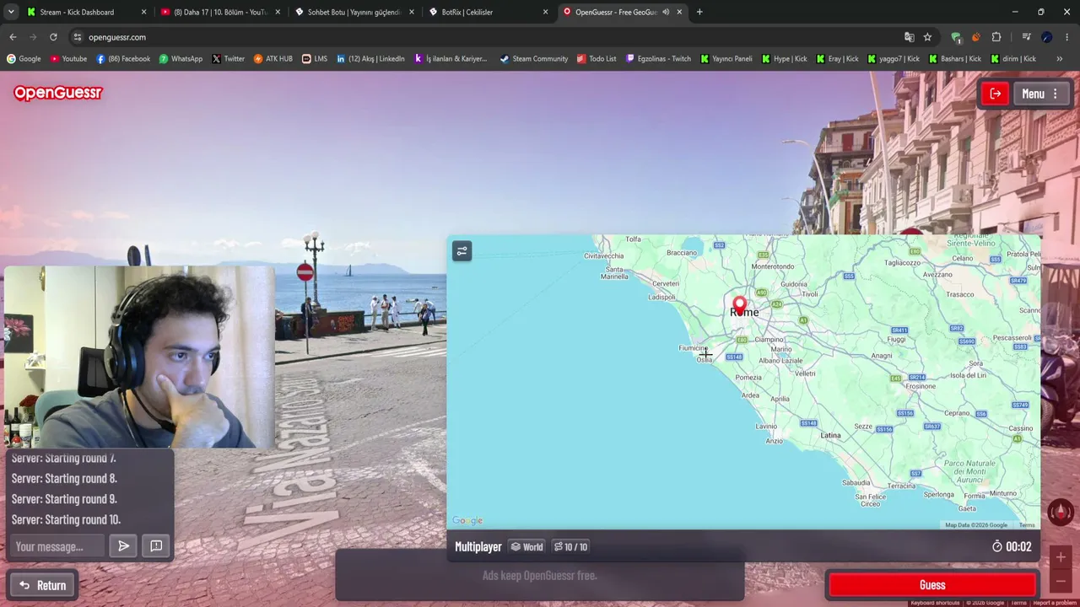Open the OpenGuessr Menu
1080x607 pixels.
1040,94
